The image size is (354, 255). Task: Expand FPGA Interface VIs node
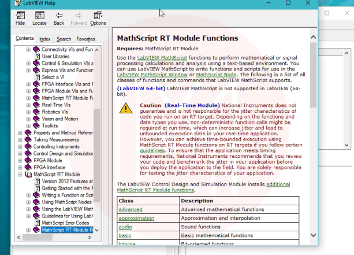pyautogui.click(x=28, y=84)
